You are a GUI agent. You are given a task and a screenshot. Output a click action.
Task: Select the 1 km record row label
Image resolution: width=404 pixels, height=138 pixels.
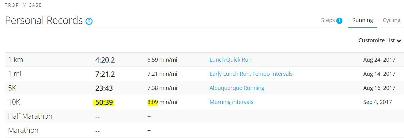pyautogui.click(x=16, y=60)
